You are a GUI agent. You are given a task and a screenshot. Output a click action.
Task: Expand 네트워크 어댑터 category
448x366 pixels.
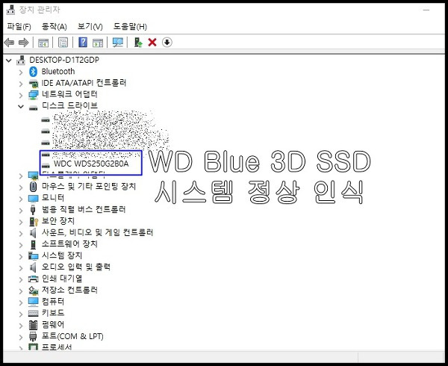[21, 95]
